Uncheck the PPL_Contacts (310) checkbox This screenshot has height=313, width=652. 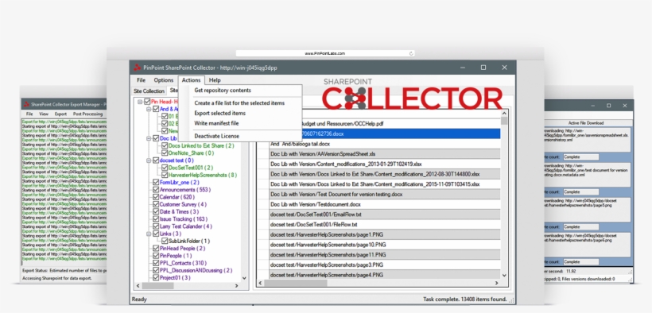pos(156,263)
